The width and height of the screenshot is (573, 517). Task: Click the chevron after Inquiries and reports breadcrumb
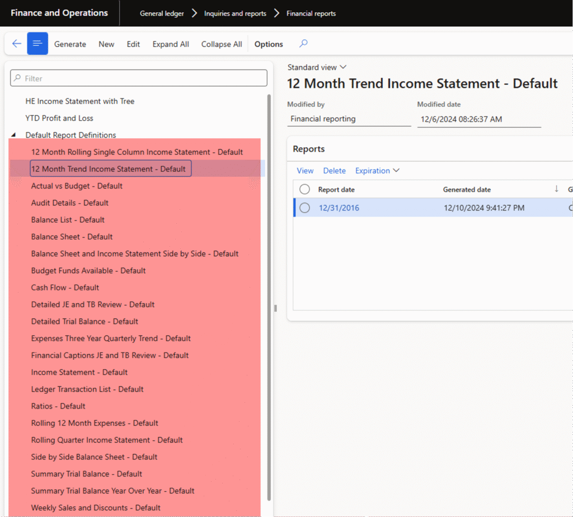point(276,13)
